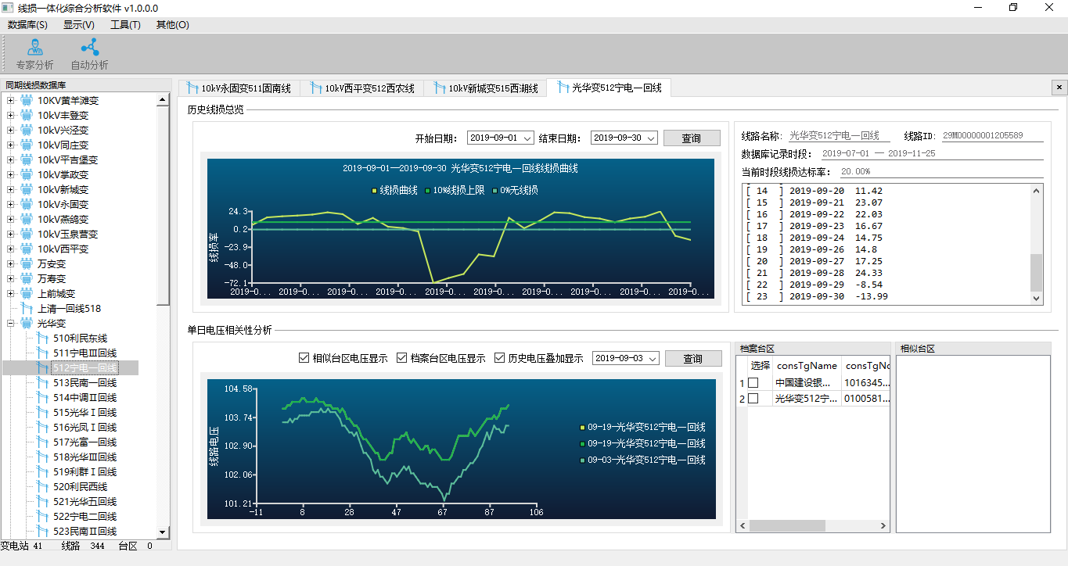Switch to 10kV永固变511固南线 tab
Viewport: 1068px width, 566px height.
pos(239,88)
